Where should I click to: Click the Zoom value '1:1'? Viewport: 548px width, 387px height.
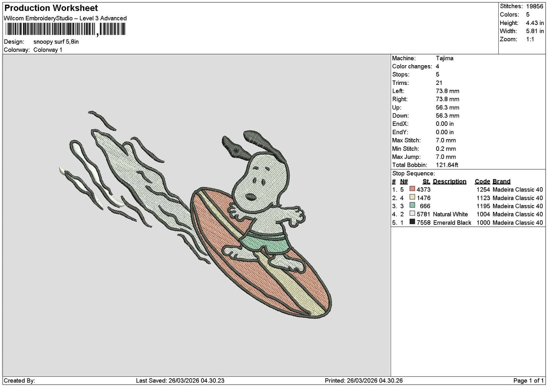(x=530, y=39)
